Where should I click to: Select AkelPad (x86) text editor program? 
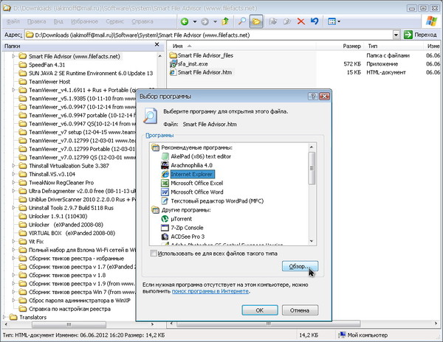tap(201, 156)
